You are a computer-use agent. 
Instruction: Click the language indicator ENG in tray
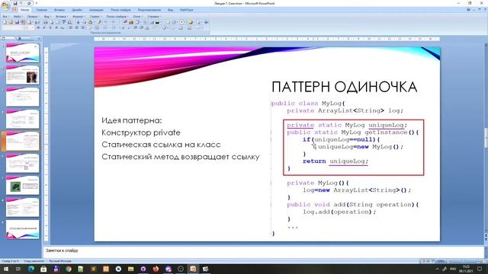453,269
